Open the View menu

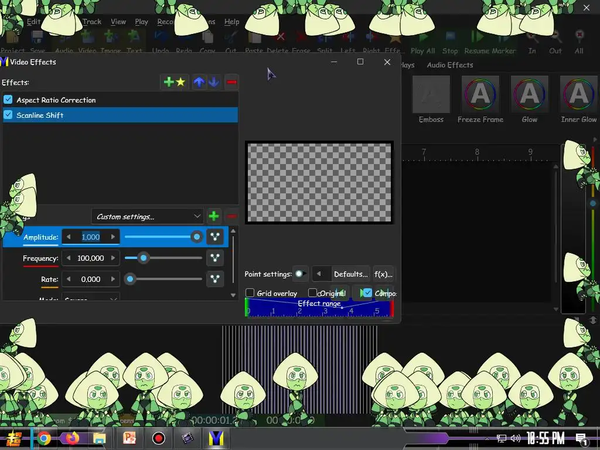click(118, 22)
